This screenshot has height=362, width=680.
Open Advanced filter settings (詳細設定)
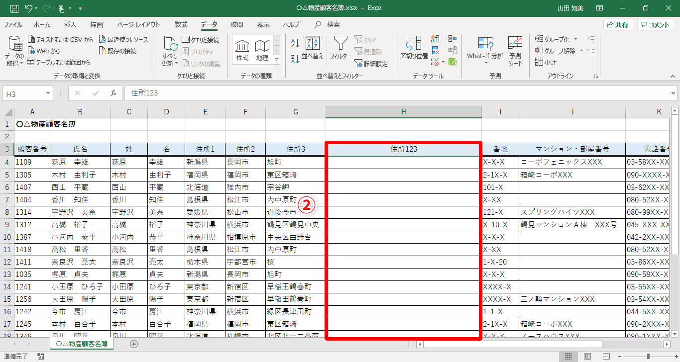click(x=371, y=64)
